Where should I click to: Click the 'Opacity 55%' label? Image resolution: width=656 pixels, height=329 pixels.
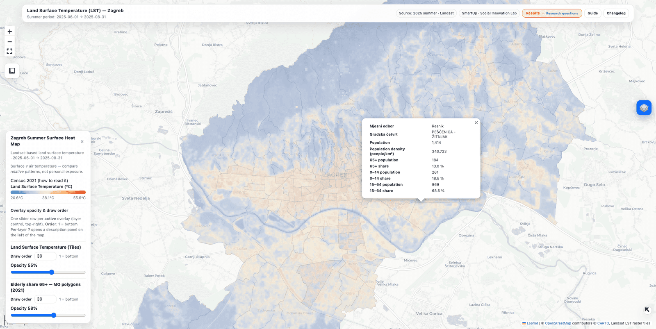coord(24,265)
